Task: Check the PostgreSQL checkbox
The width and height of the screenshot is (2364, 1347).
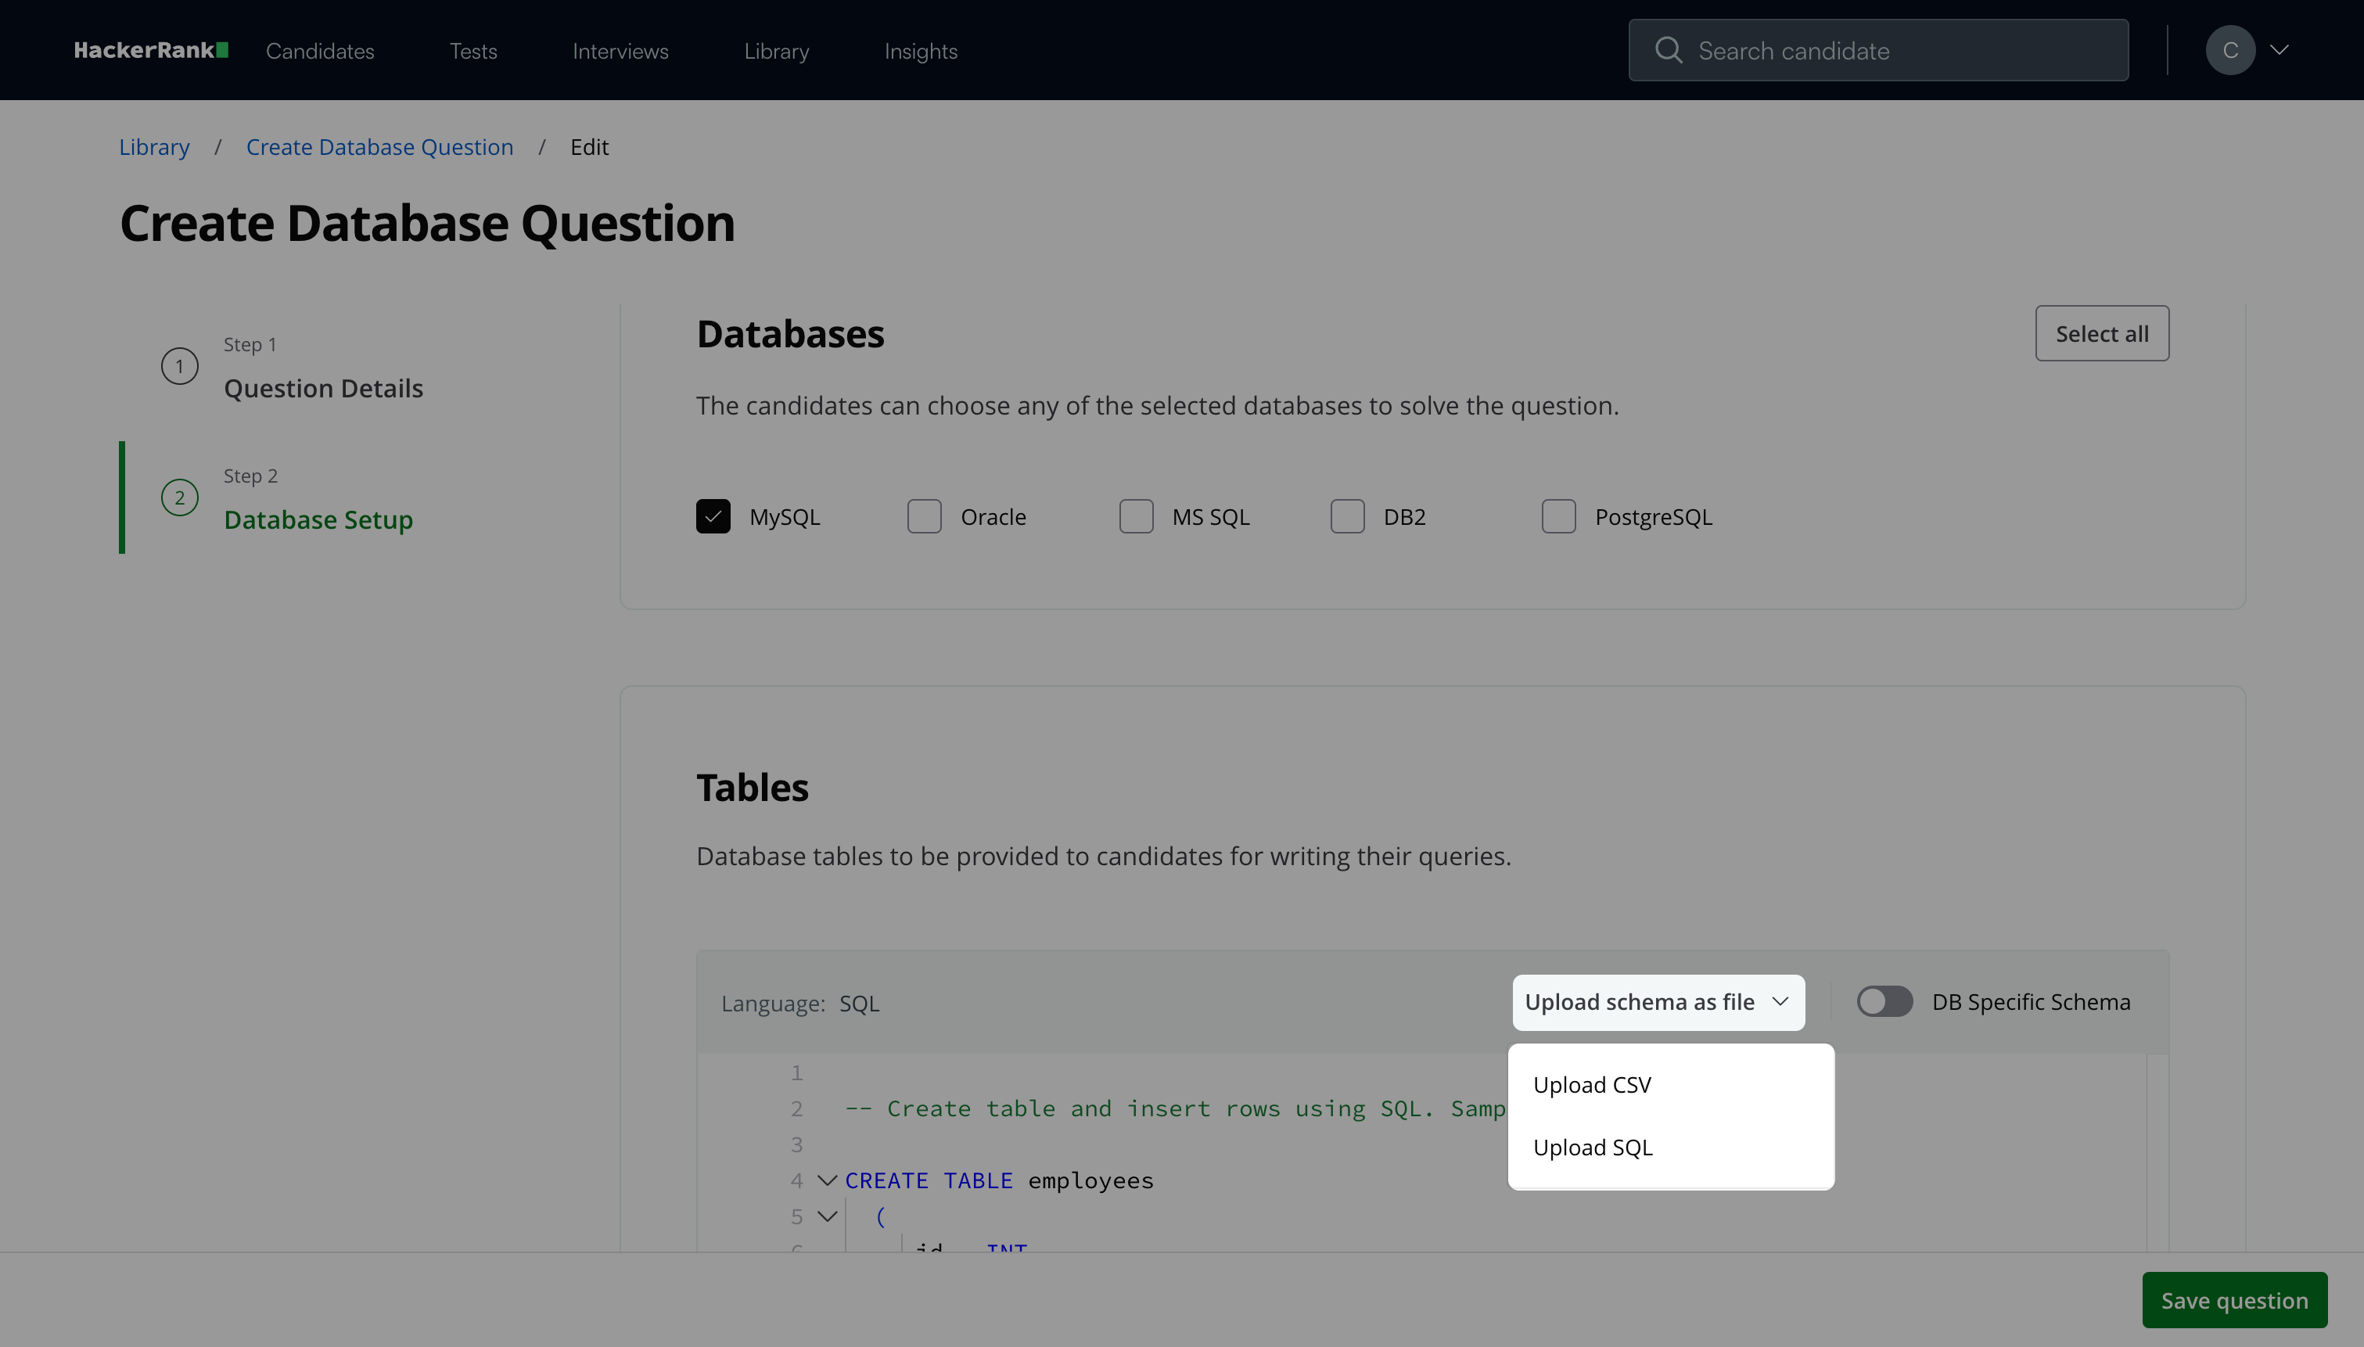Action: [x=1558, y=516]
